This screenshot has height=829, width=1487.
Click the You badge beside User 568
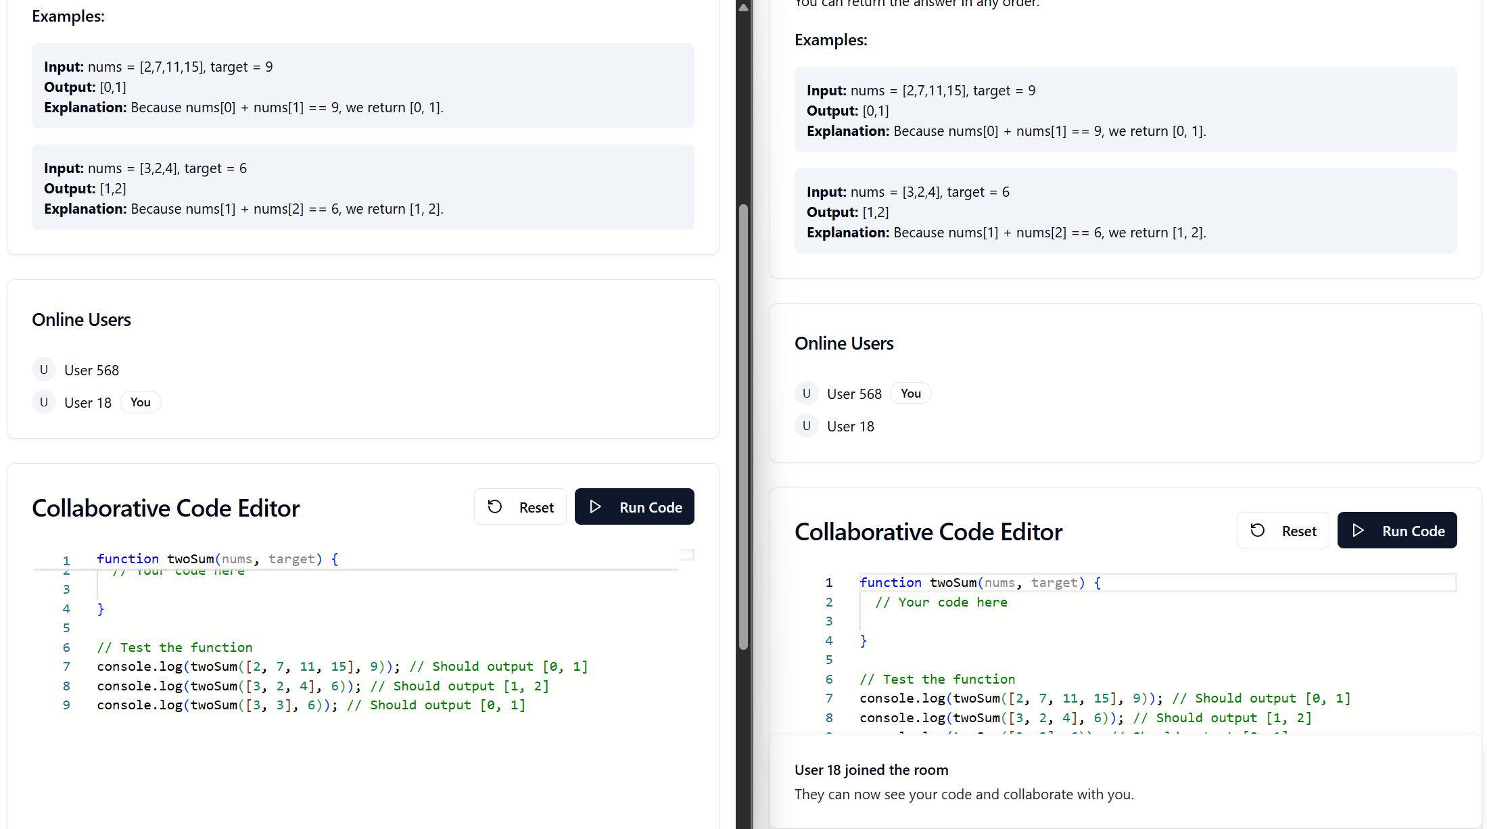tap(910, 394)
